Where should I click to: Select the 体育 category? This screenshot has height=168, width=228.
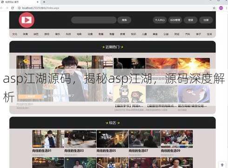coord(25,34)
